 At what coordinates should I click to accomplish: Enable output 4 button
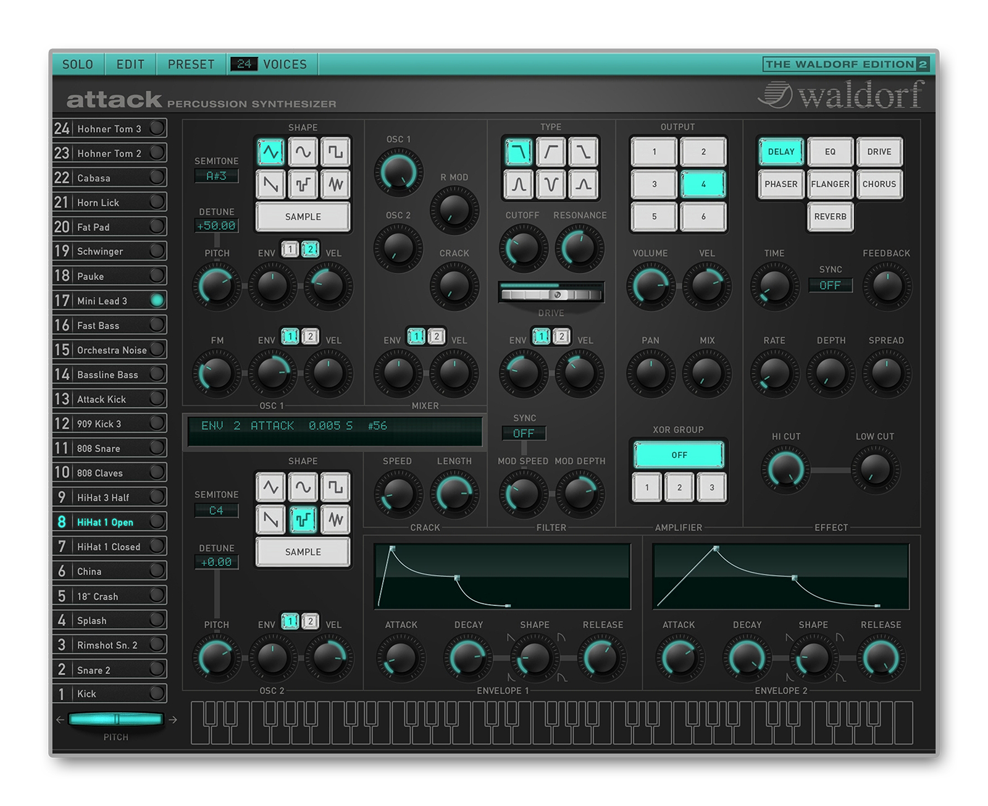click(703, 184)
